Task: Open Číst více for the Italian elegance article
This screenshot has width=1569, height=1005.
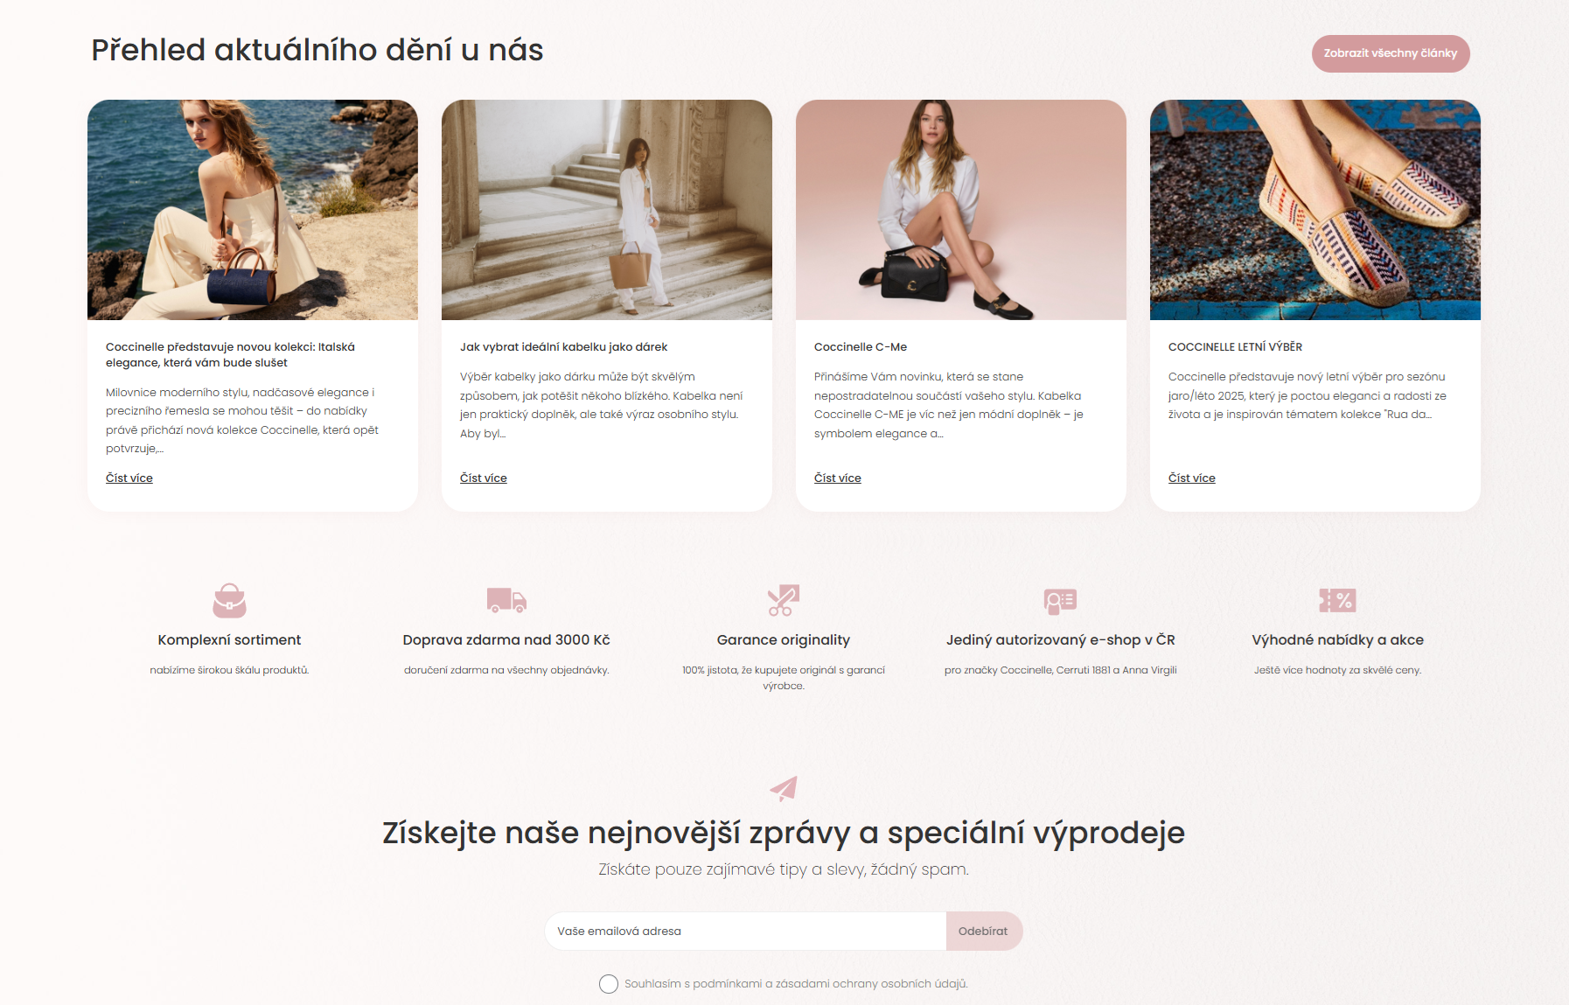Action: 129,478
